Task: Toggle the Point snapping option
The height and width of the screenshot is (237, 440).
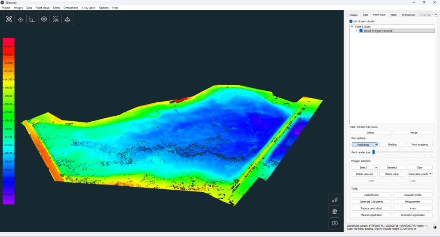Action: pyautogui.click(x=419, y=145)
